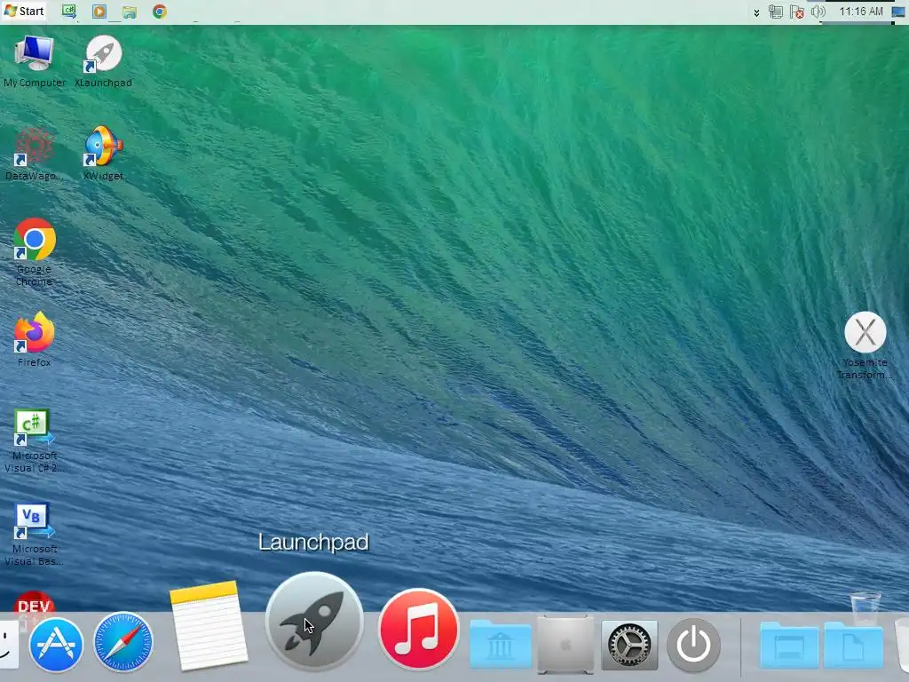Open red DEV desktop shortcut
Screen dimensions: 909x682
(34, 602)
